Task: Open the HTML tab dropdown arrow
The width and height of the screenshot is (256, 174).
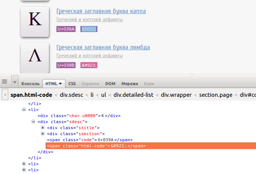Action: pos(61,84)
